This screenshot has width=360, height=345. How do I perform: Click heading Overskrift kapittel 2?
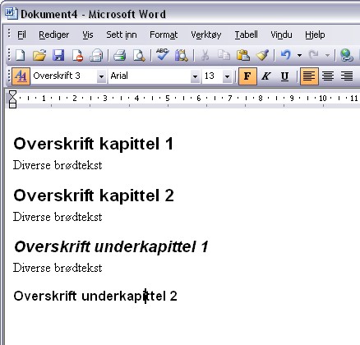point(94,195)
